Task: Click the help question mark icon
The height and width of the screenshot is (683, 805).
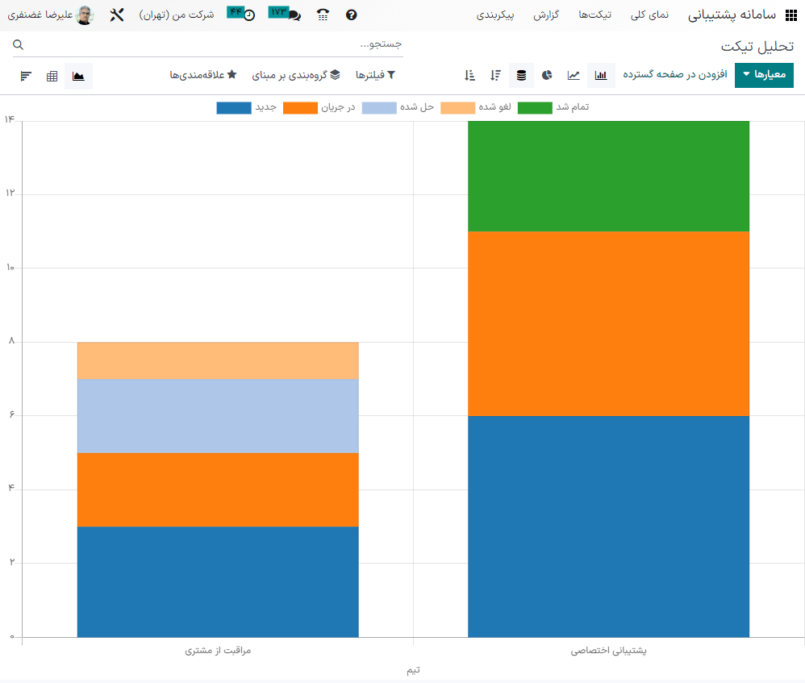Action: tap(351, 15)
